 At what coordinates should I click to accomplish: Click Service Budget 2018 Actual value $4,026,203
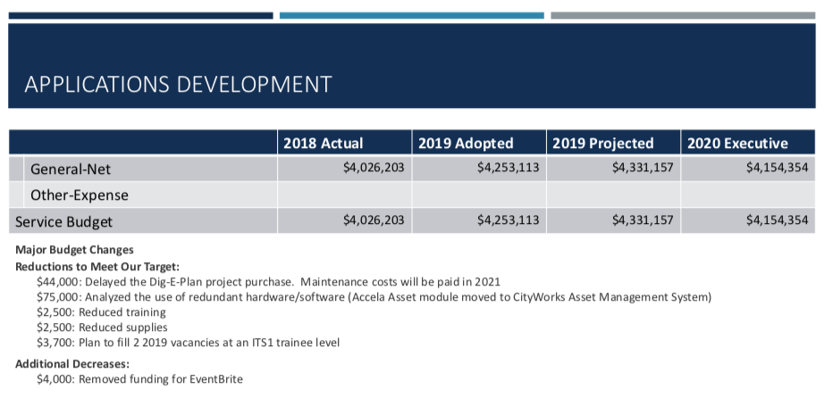[x=374, y=220]
